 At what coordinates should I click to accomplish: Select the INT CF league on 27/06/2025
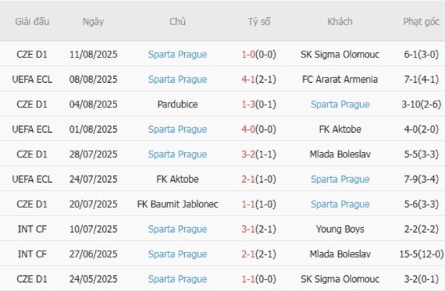32,254
